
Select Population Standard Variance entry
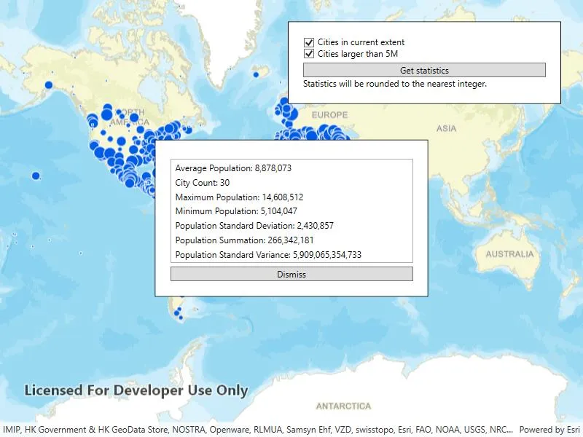point(291,254)
